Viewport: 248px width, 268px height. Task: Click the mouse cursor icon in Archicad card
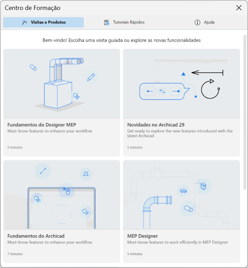point(67,191)
